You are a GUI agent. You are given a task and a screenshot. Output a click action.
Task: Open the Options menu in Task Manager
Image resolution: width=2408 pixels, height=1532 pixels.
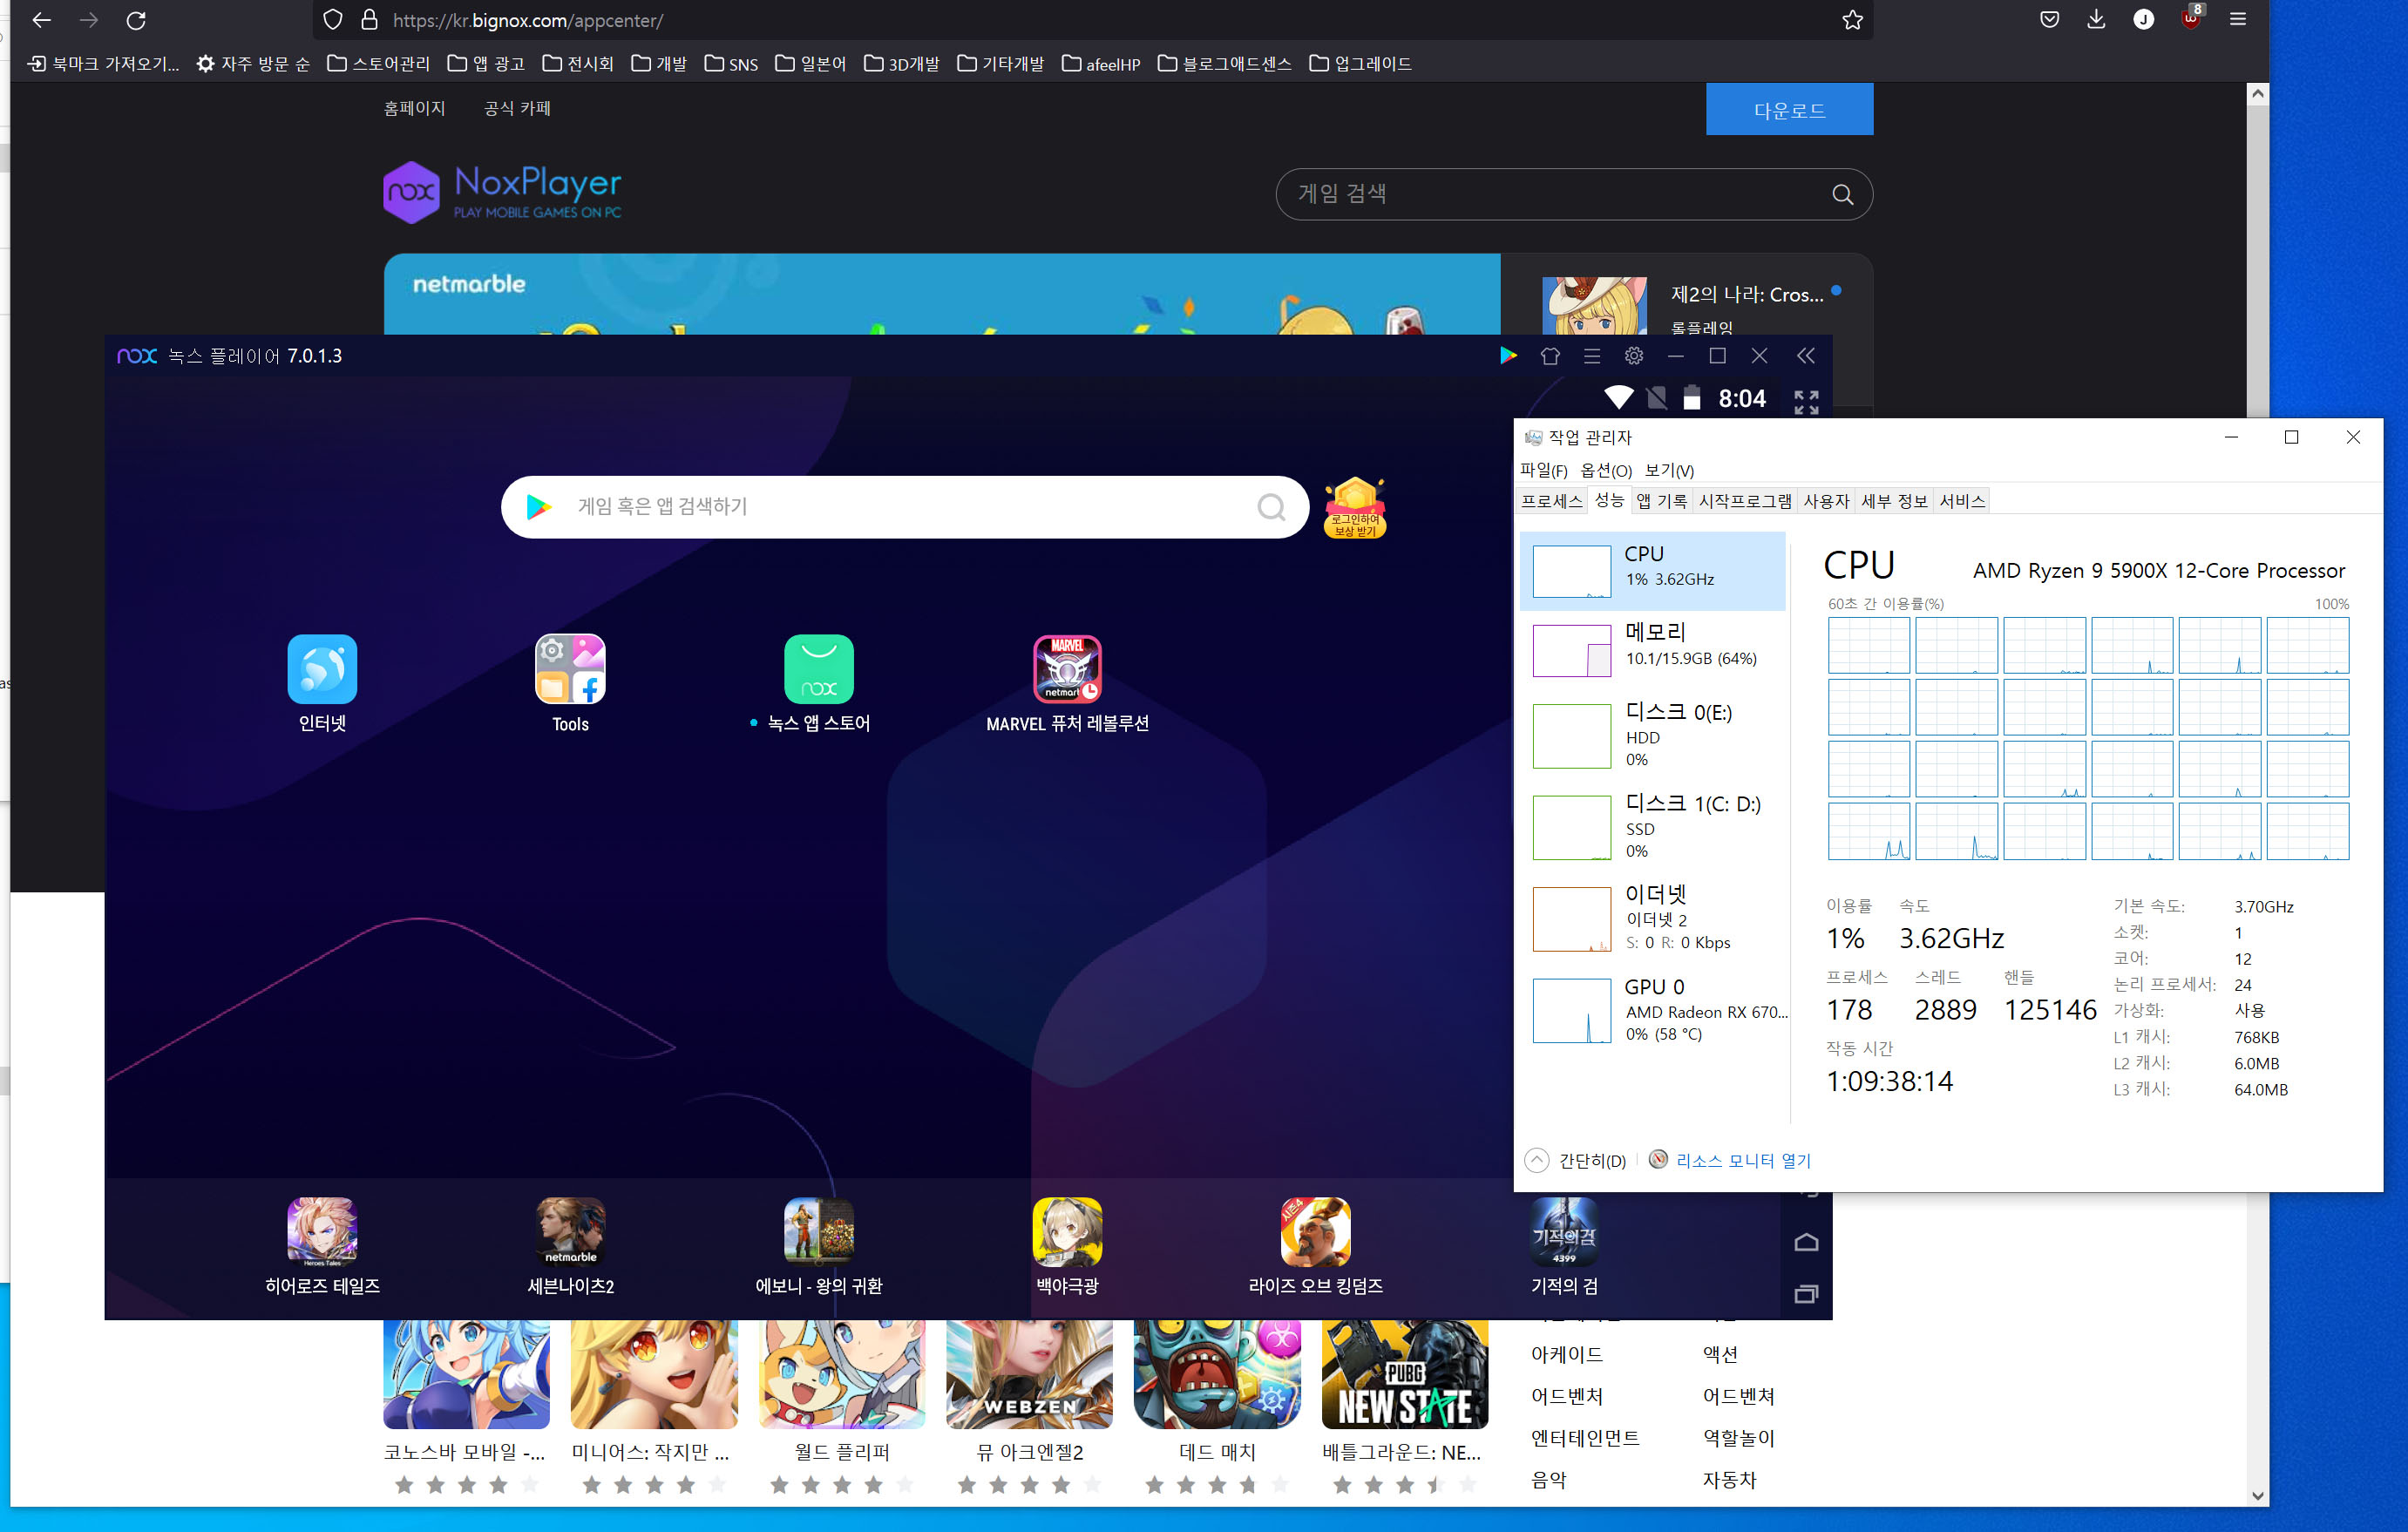pos(1605,470)
